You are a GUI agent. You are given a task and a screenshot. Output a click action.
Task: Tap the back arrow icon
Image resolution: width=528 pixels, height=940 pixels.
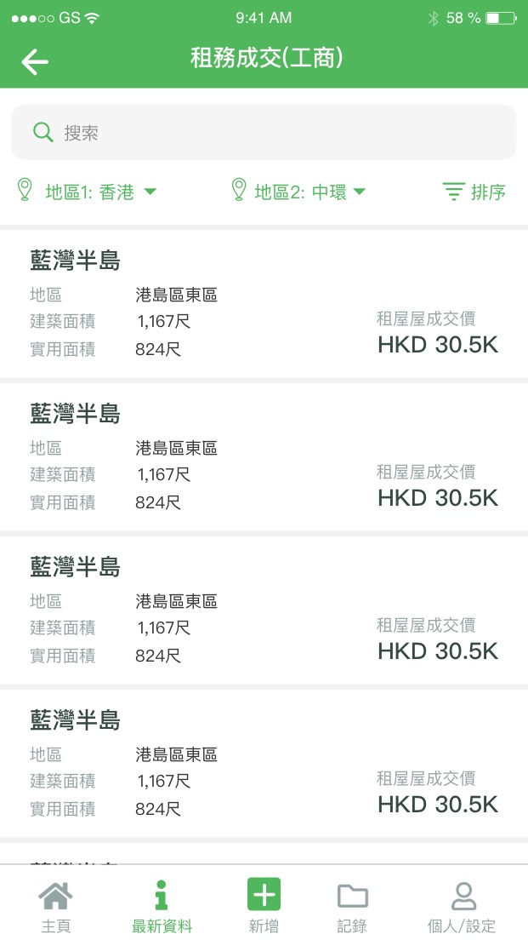tap(35, 61)
